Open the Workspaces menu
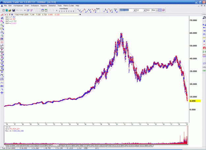 click(x=18, y=6)
